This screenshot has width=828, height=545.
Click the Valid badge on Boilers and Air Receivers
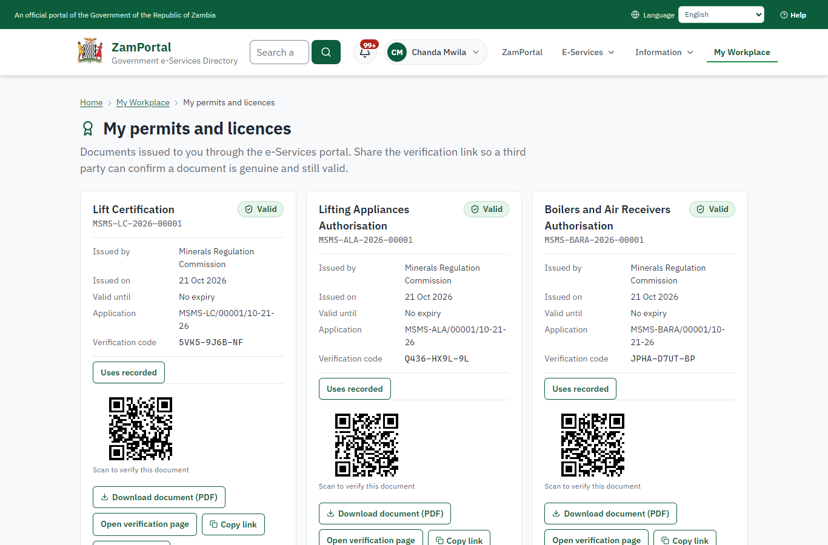712,210
